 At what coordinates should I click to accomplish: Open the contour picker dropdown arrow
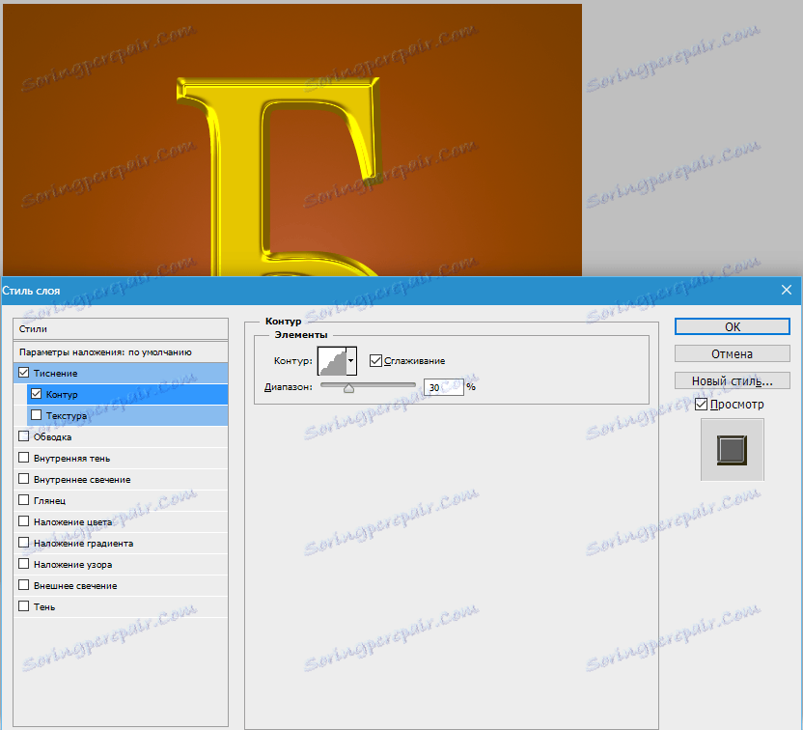point(350,360)
